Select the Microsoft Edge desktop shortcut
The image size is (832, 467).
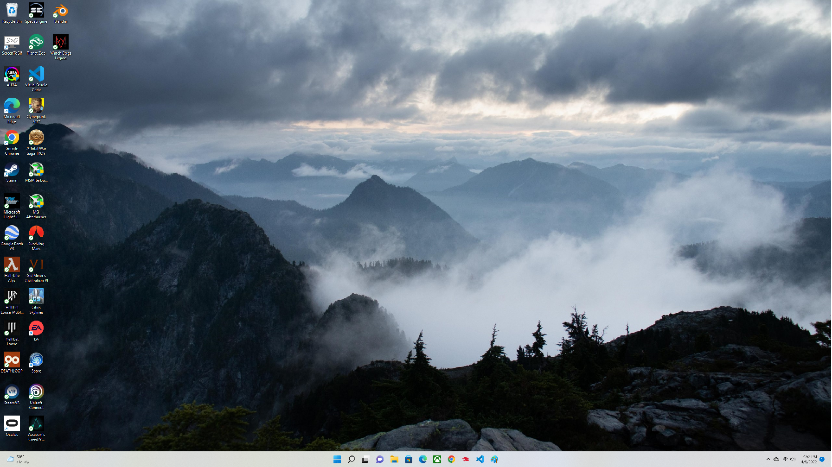click(12, 111)
